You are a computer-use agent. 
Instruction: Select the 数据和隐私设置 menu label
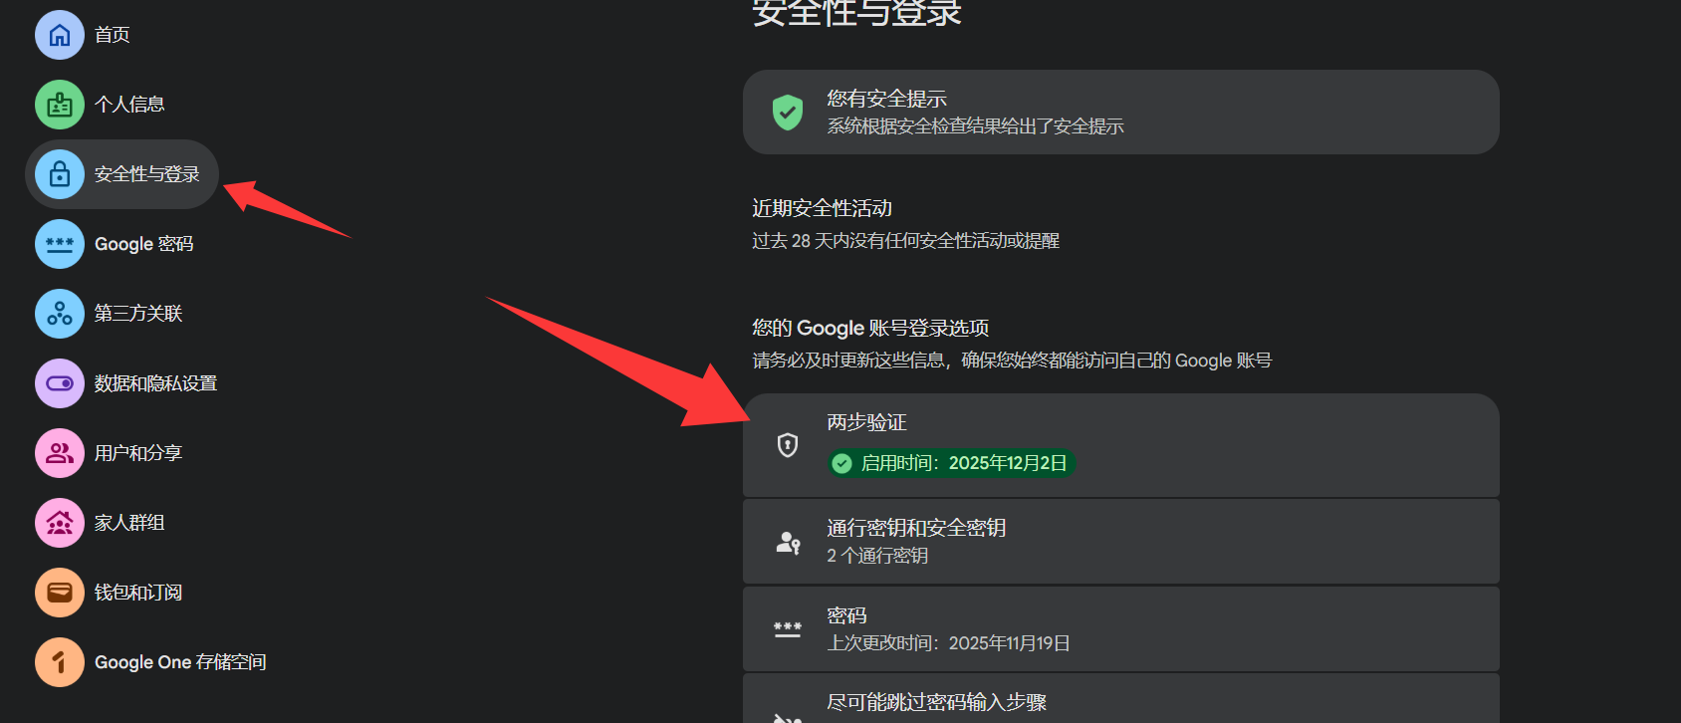point(155,383)
